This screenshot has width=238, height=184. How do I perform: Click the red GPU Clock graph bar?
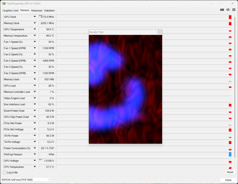click(x=230, y=17)
